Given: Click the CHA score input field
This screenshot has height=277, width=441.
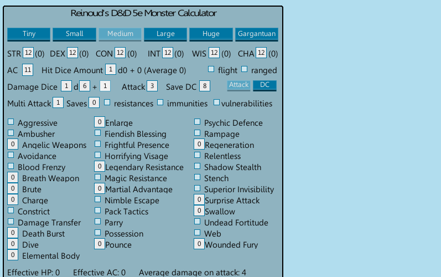Looking at the screenshot, I should tap(261, 53).
